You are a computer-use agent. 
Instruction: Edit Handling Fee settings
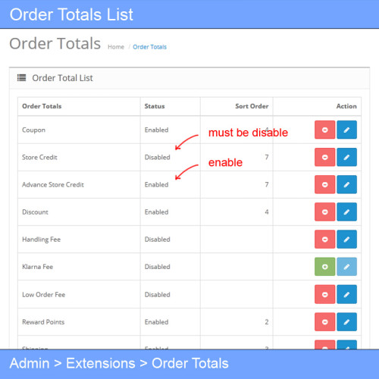pos(346,239)
